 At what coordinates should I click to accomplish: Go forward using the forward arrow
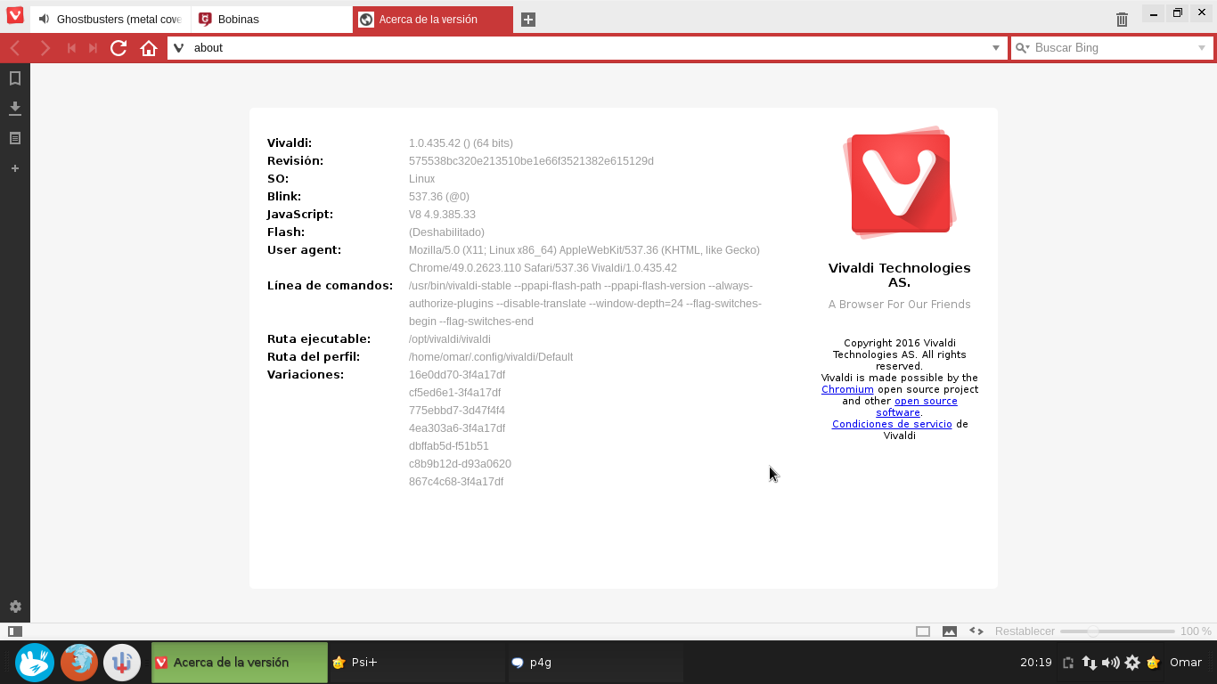coord(45,48)
